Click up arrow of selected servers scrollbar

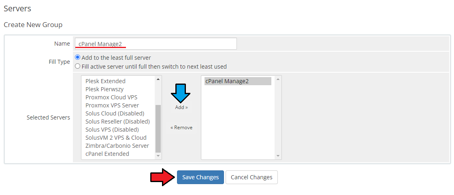(278, 79)
